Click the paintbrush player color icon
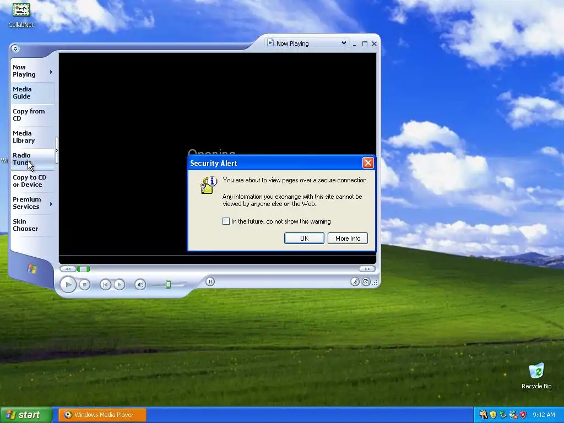The height and width of the screenshot is (423, 564). tap(355, 281)
